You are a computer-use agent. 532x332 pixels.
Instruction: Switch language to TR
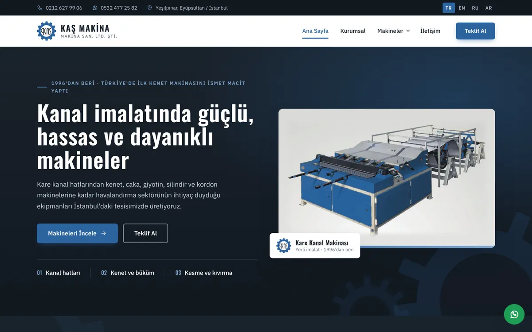[x=449, y=8]
